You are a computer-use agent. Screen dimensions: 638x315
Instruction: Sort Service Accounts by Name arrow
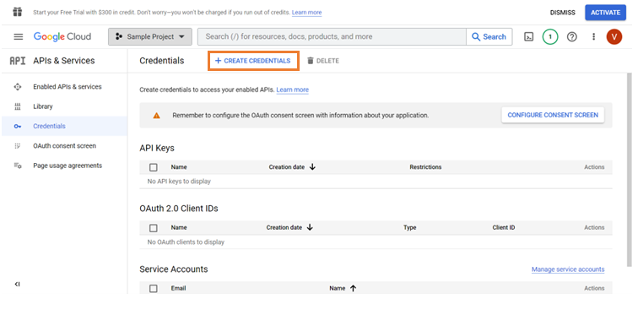tap(353, 288)
